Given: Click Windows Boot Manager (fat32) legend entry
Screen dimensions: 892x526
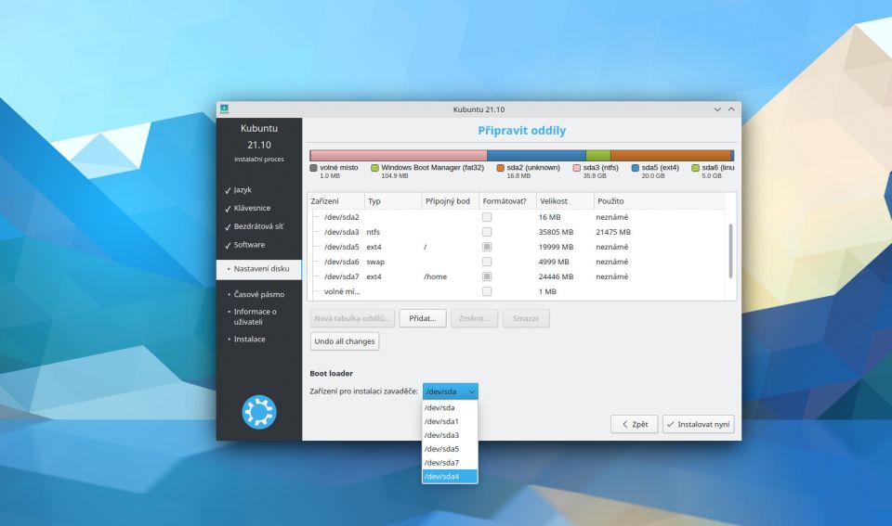Looking at the screenshot, I should [427, 171].
